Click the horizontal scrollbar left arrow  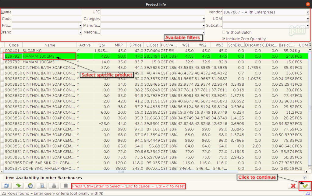pyautogui.click(x=2, y=172)
